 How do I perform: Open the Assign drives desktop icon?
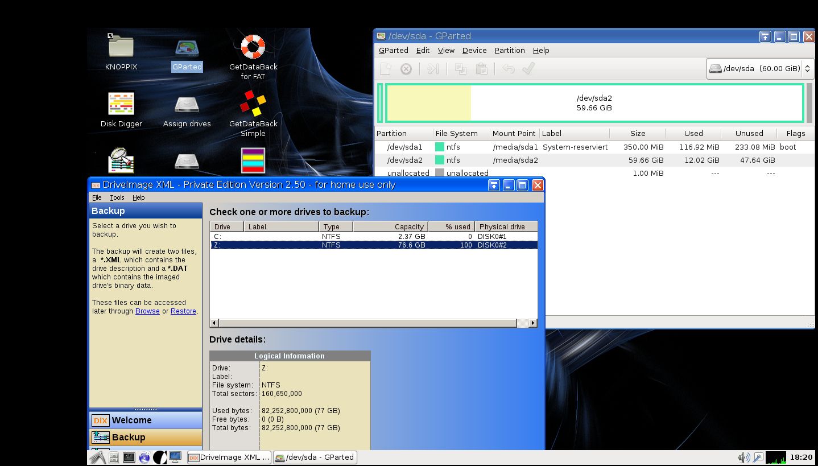[187, 105]
